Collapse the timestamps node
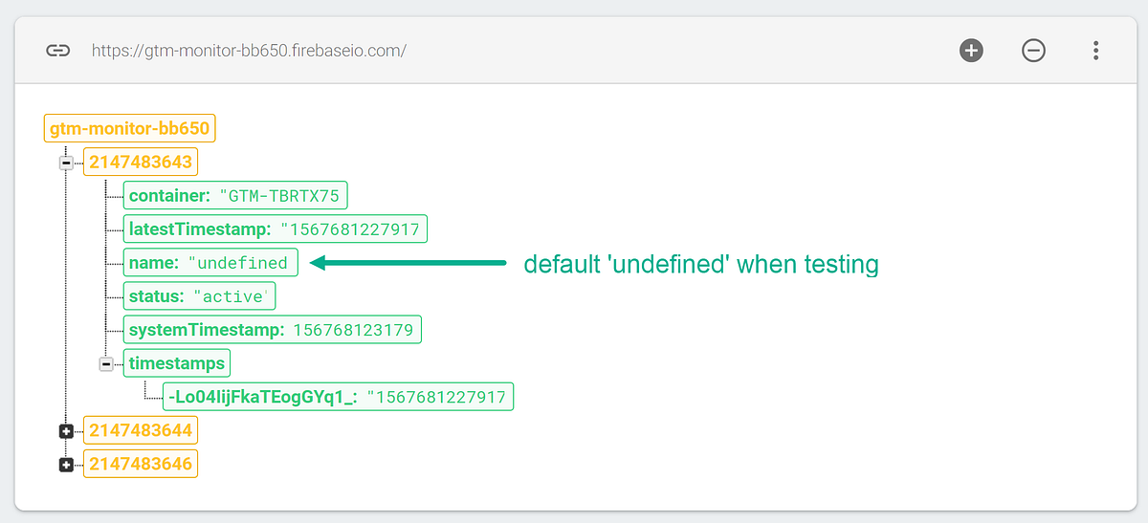This screenshot has width=1148, height=523. pyautogui.click(x=106, y=363)
